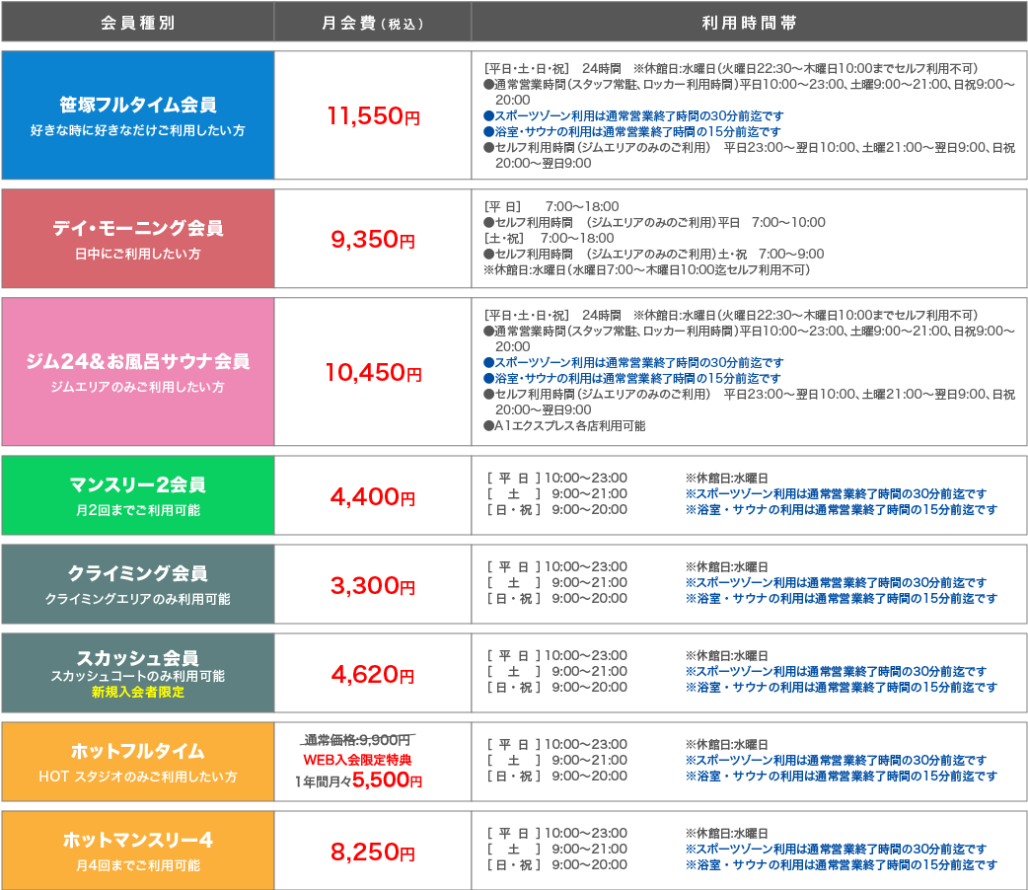
Task: Select the デイ・モーニング会員 membership tile
Action: click(x=137, y=239)
